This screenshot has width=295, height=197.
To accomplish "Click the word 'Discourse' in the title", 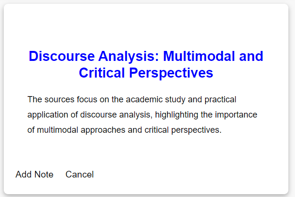I will pos(62,56).
